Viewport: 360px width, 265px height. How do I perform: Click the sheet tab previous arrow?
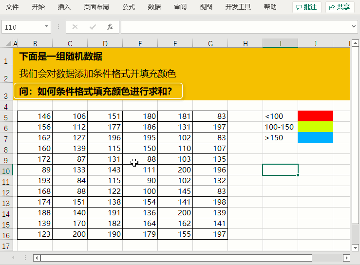tap(13, 258)
